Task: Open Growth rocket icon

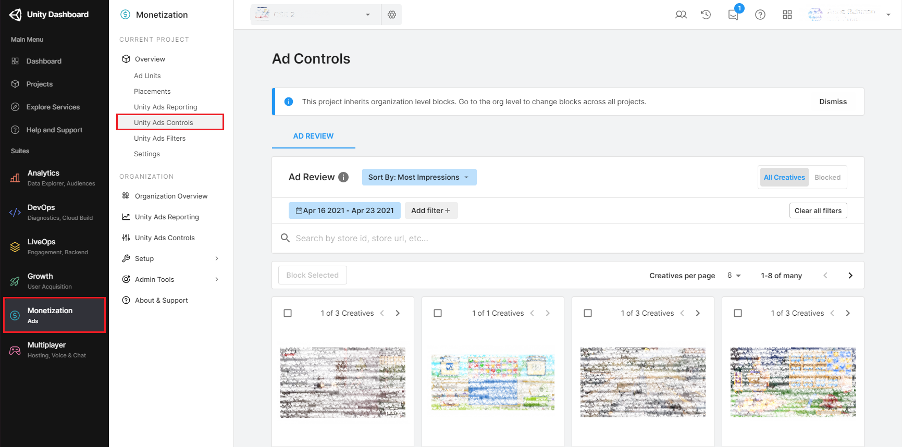Action: [15, 281]
